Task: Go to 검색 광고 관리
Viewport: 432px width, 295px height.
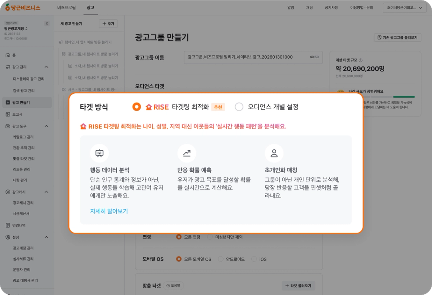Action: [24, 90]
